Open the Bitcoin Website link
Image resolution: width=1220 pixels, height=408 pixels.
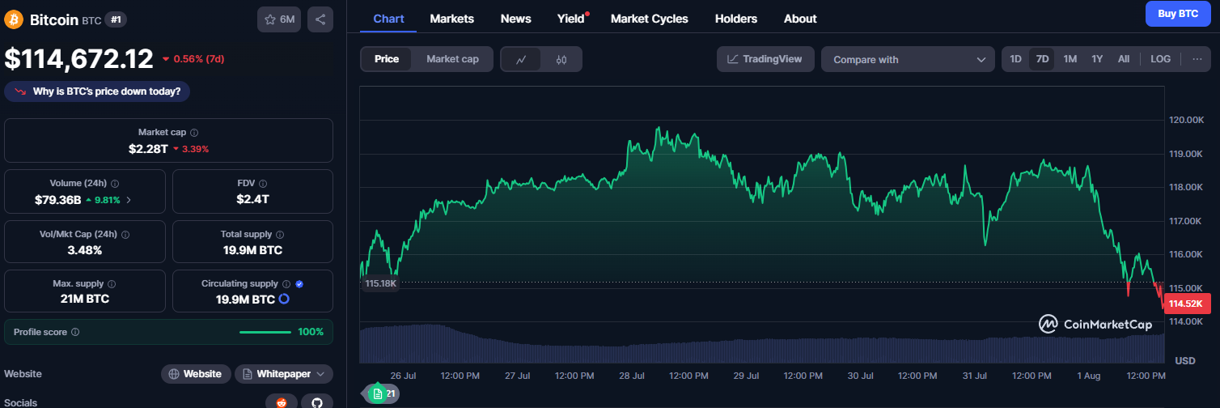coord(195,374)
